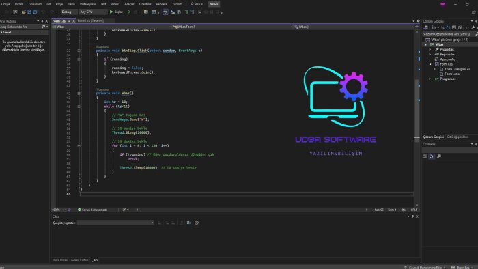Switch to the Git Değişiklikleri tab
This screenshot has height=269, width=478.
tap(458, 137)
